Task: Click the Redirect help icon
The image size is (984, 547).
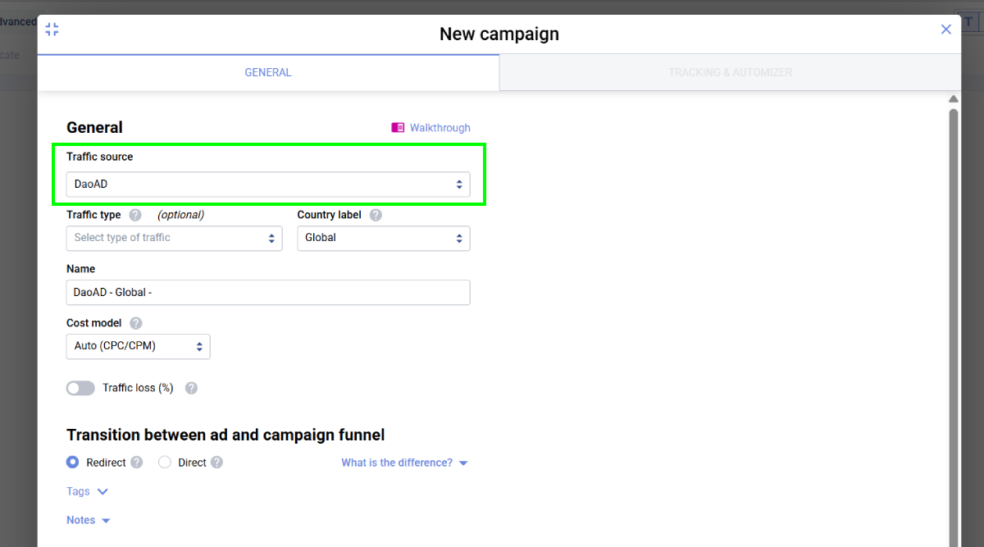Action: click(x=137, y=463)
